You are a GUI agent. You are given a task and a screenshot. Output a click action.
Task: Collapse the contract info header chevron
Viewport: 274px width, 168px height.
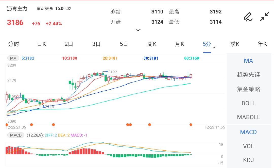(x=138, y=30)
